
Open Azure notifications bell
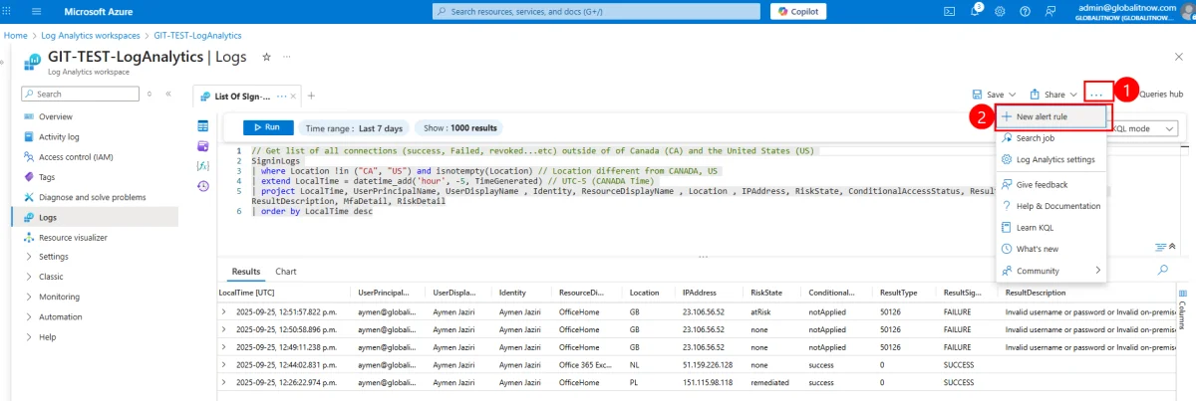[977, 11]
